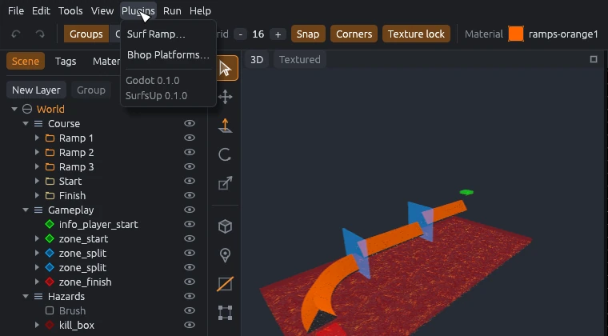Maximize the 3D viewport panel

click(x=594, y=59)
